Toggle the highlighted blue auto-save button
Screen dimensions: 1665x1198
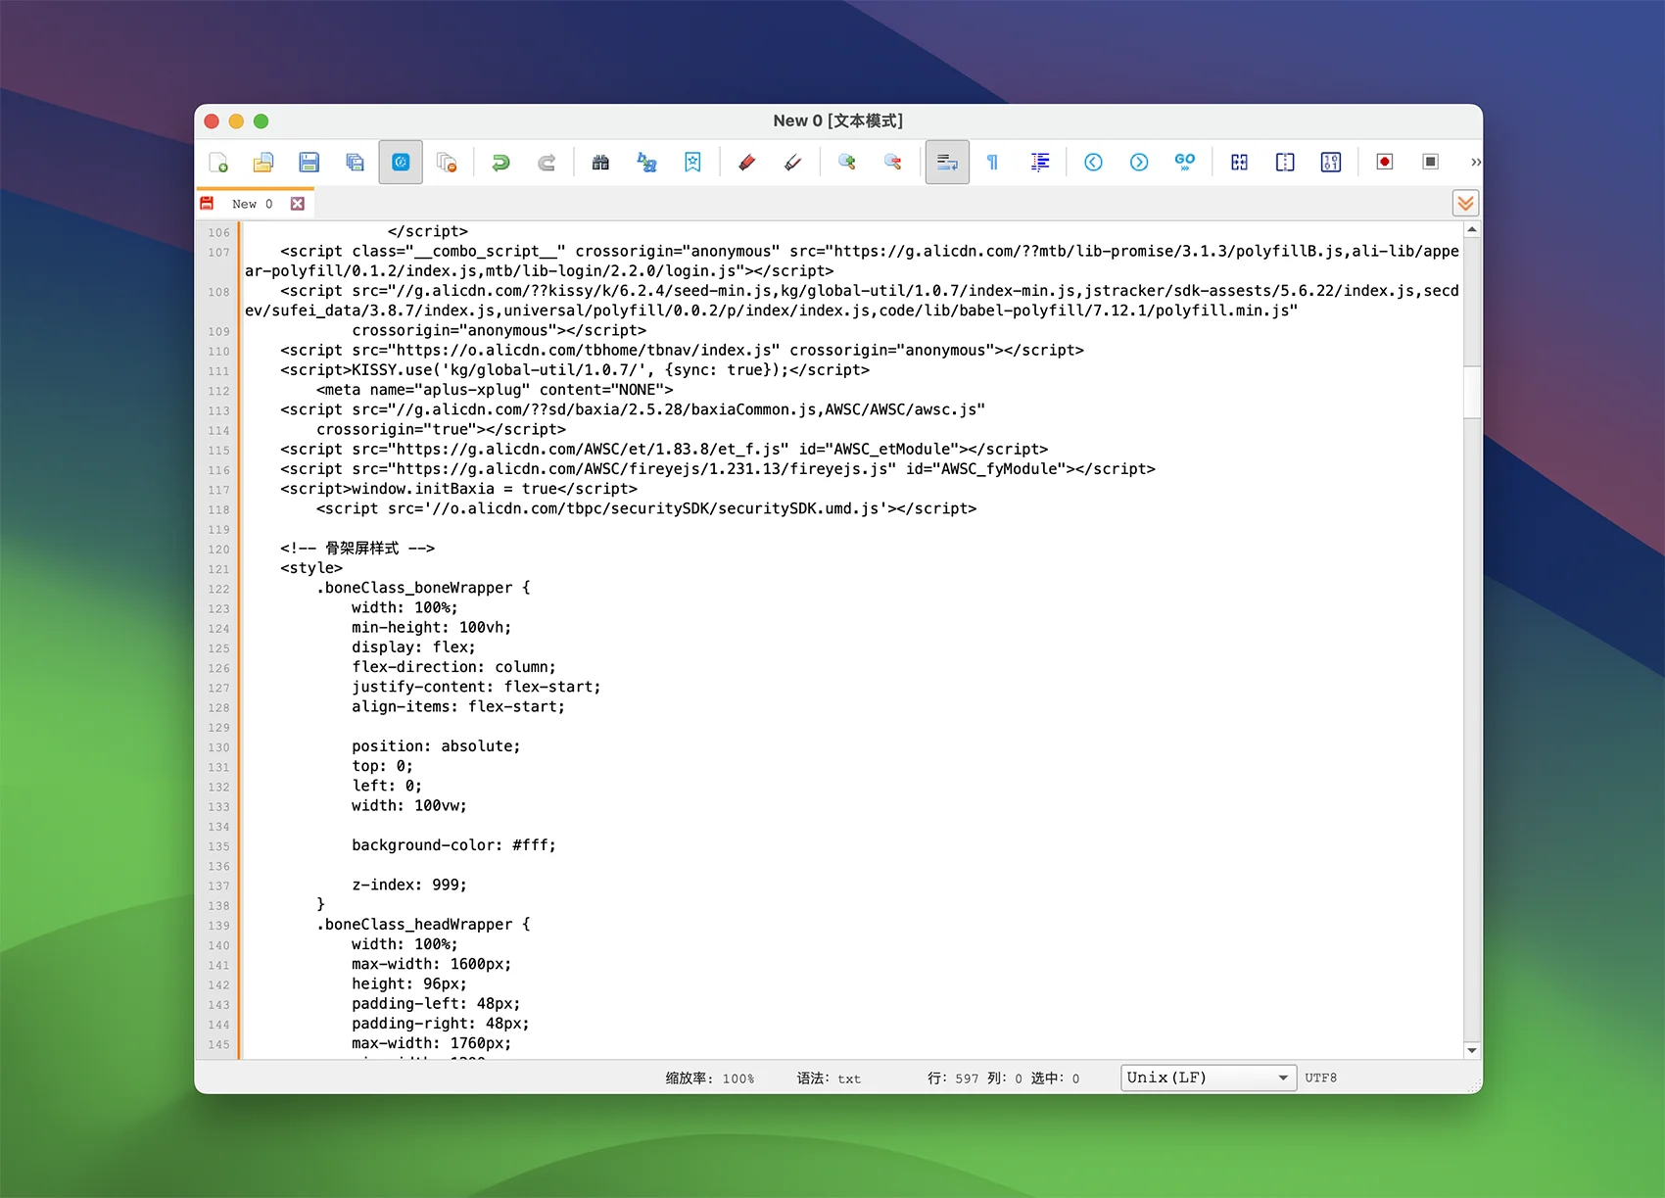point(401,163)
